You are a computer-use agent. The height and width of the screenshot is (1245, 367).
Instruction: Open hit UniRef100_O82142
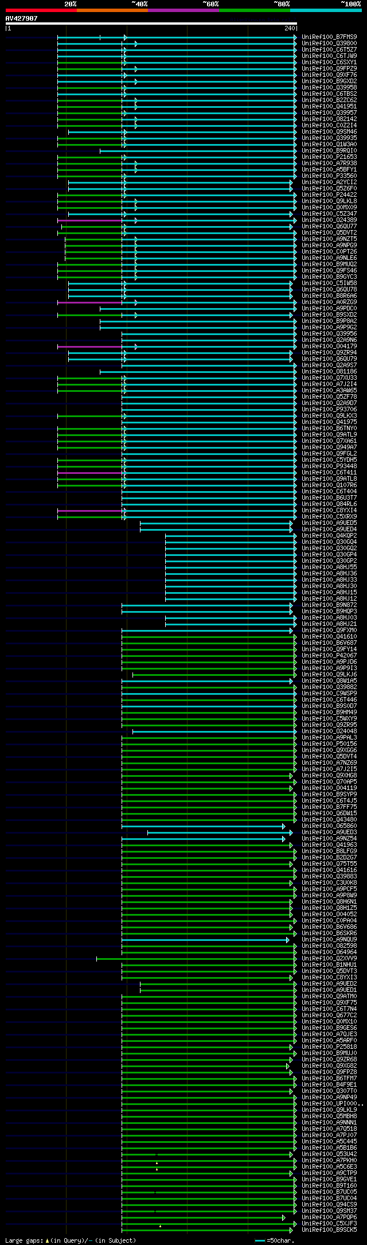point(329,119)
